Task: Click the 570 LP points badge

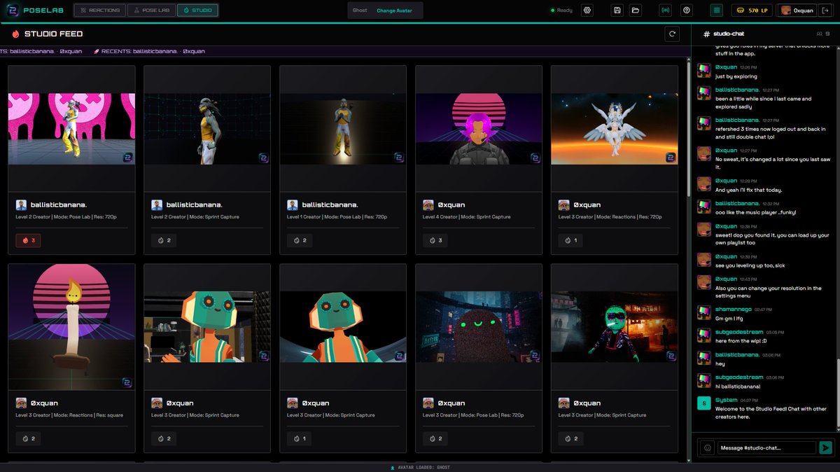Action: click(x=752, y=11)
